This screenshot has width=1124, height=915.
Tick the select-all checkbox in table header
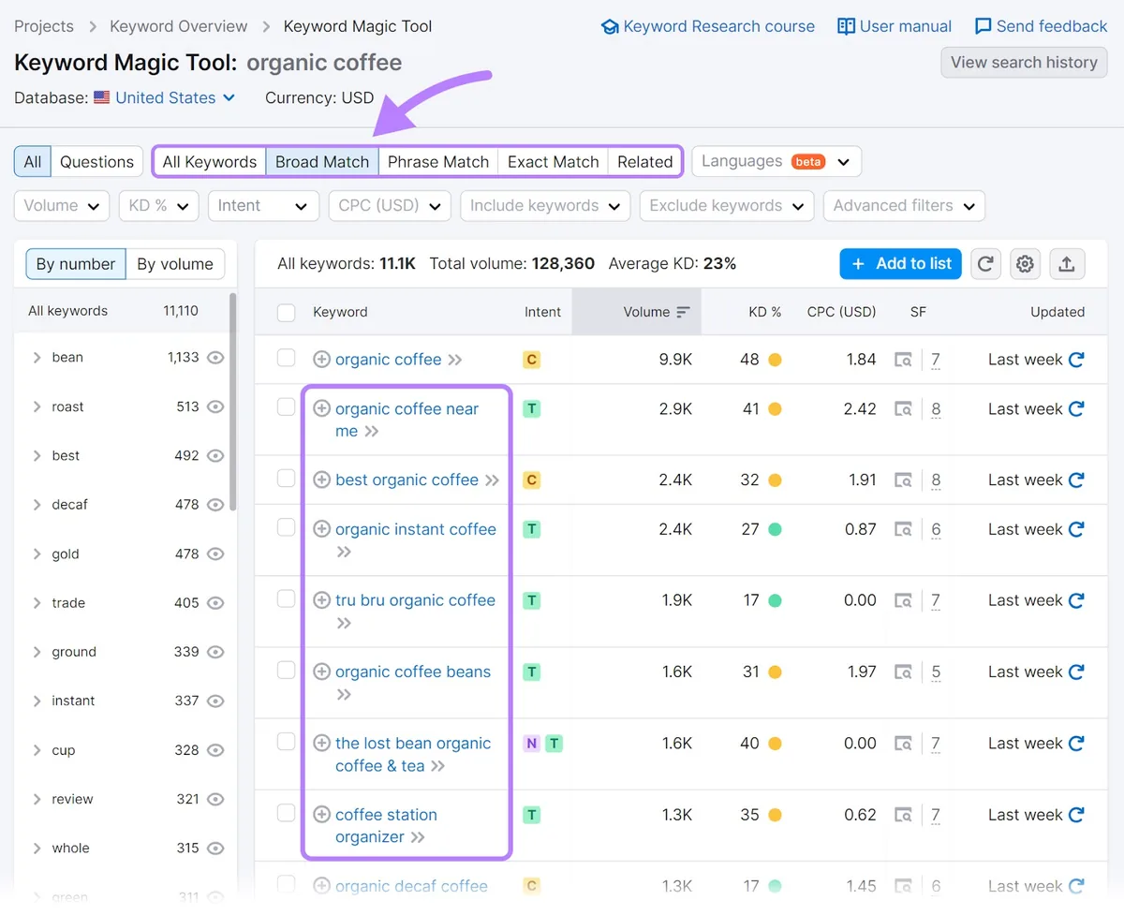(287, 312)
